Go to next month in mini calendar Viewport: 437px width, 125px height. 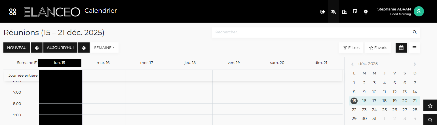415,64
